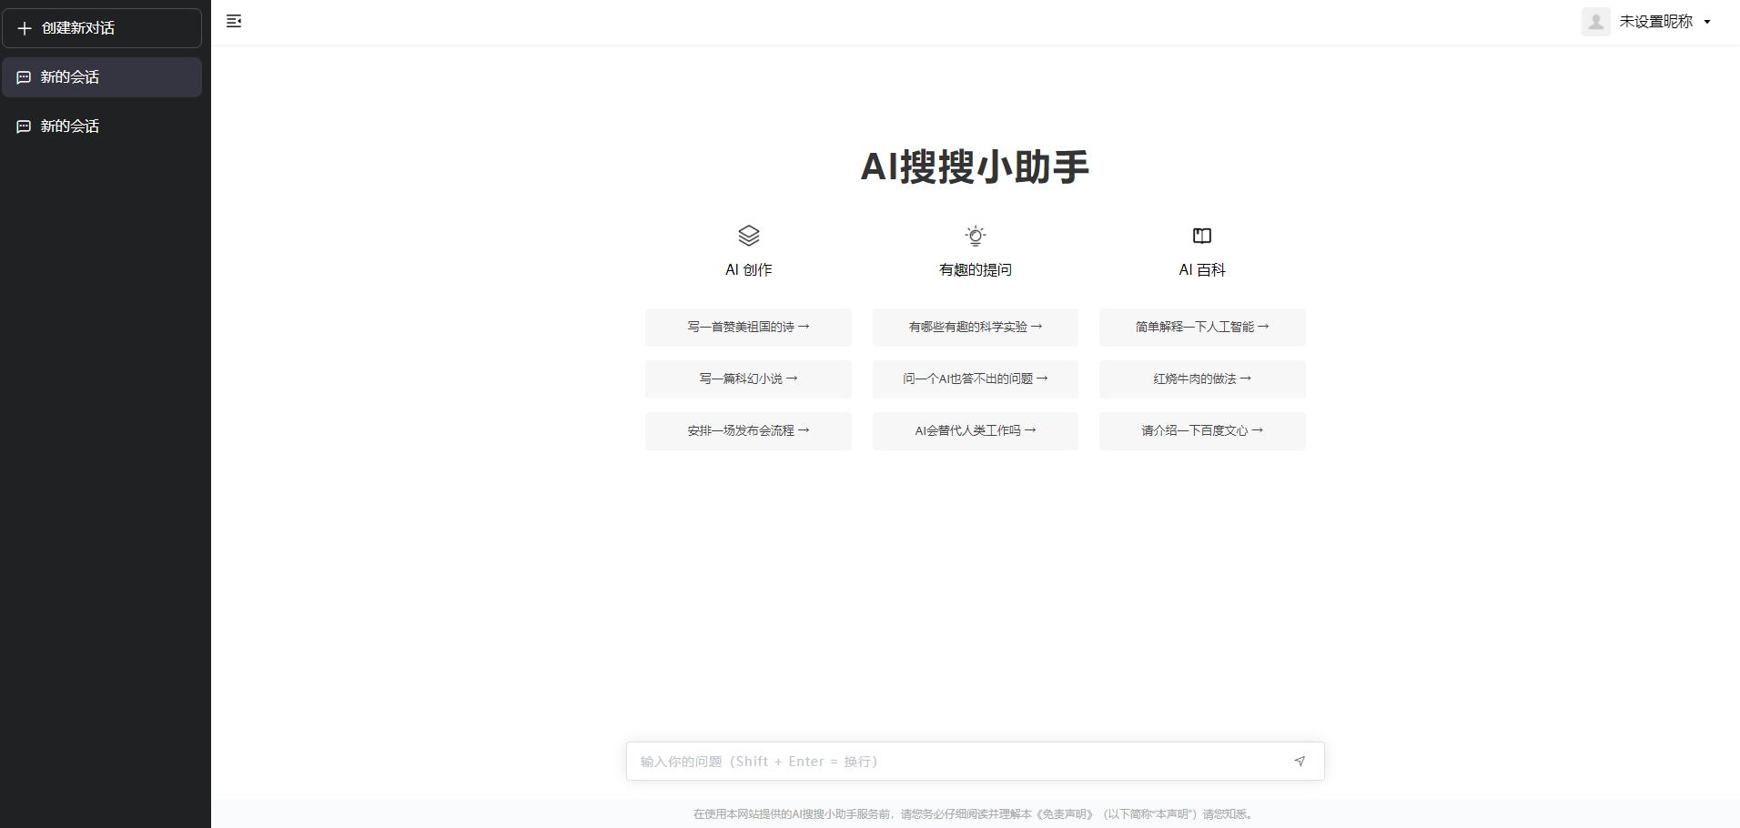Choose prompt 写一首赞美祖国的诗
Image resolution: width=1740 pixels, height=828 pixels.
point(748,328)
